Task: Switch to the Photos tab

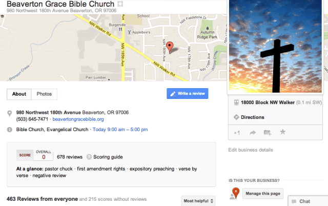Action: point(44,94)
